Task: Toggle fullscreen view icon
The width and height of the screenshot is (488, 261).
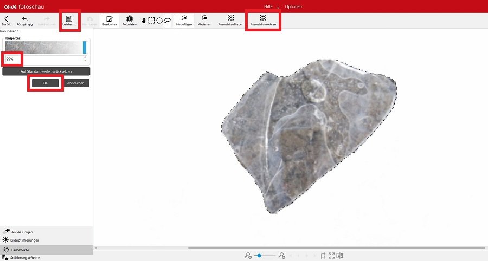Action: 331,256
